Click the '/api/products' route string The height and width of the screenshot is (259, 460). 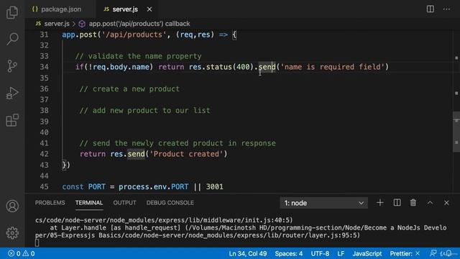click(134, 35)
